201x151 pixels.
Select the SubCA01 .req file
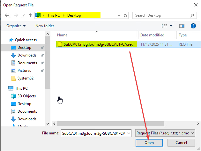click(x=98, y=44)
